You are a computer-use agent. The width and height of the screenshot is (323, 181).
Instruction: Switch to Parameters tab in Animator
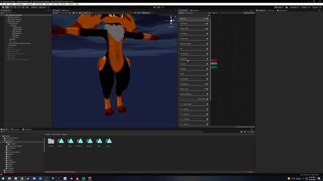[189, 13]
